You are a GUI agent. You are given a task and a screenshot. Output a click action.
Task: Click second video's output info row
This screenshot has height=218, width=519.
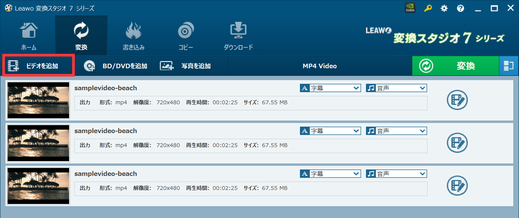click(x=251, y=146)
